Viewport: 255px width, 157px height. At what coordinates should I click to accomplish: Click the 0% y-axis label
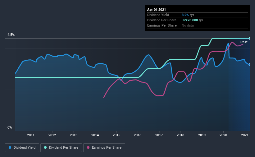[x=10, y=128]
